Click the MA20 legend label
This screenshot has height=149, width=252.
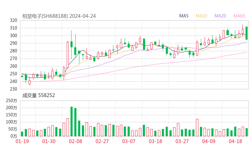220,16
